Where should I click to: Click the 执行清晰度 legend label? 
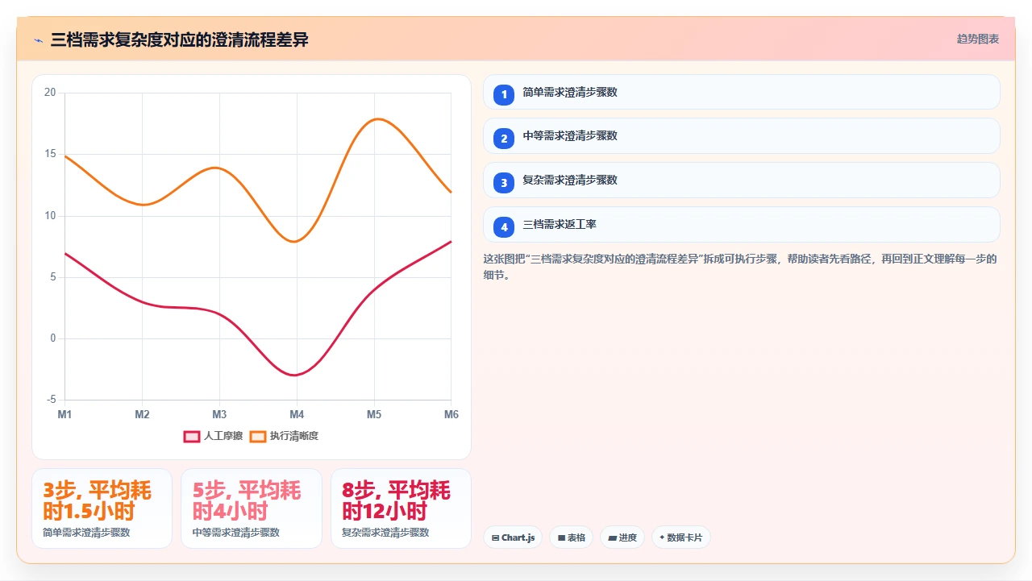point(294,436)
